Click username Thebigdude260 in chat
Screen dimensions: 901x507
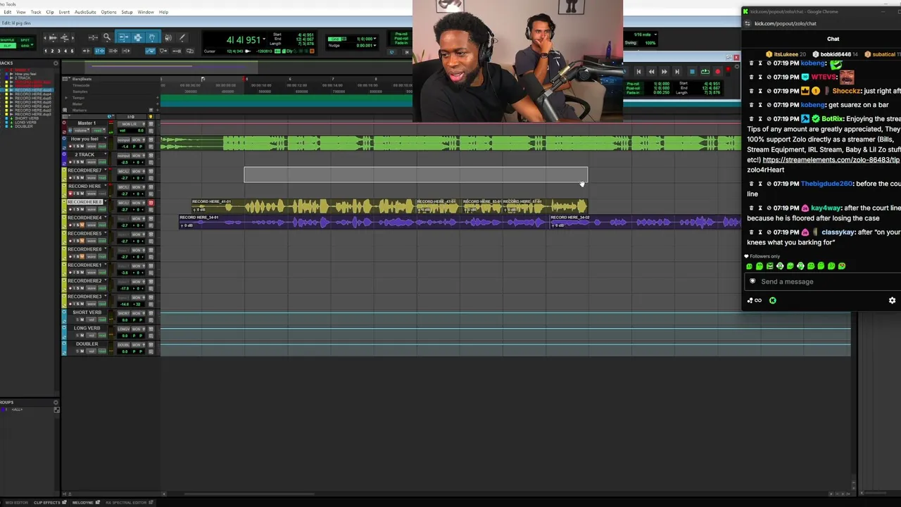pos(826,183)
